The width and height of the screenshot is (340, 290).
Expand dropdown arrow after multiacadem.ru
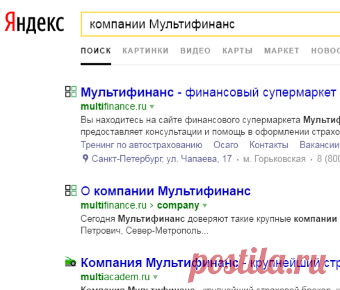tap(155, 277)
